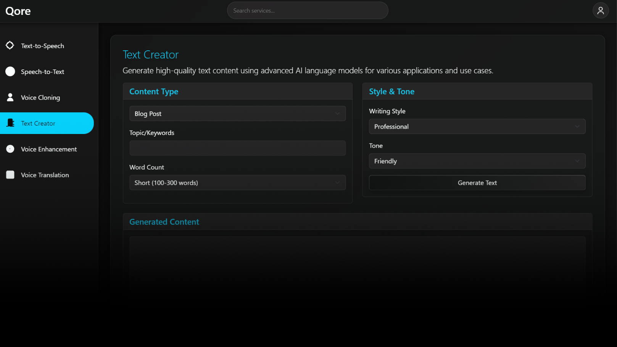Click the Text Creator sidebar icon

[x=11, y=123]
